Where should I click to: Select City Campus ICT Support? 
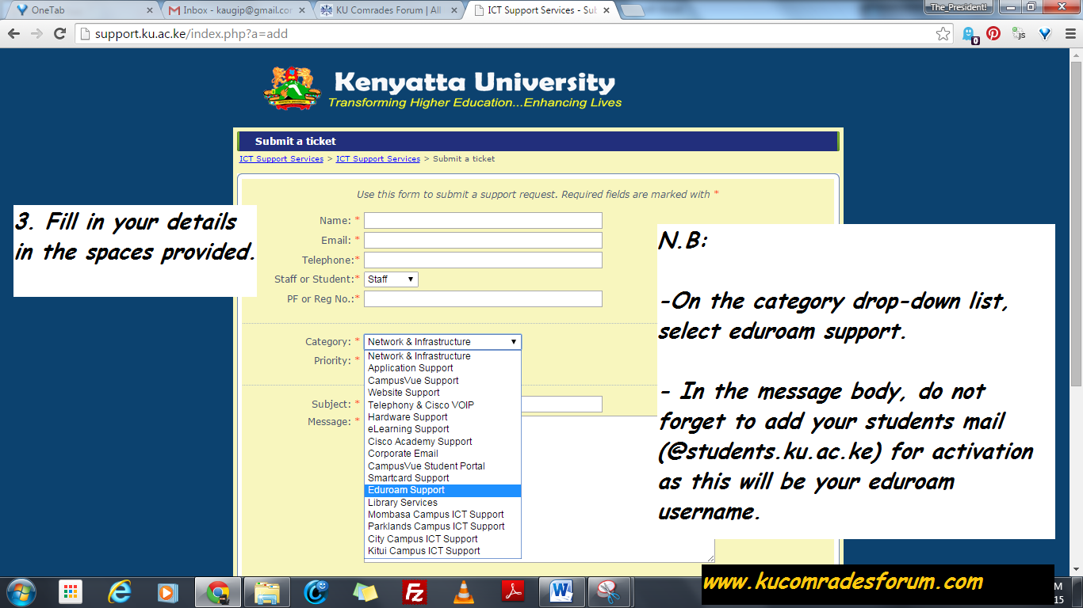point(442,539)
